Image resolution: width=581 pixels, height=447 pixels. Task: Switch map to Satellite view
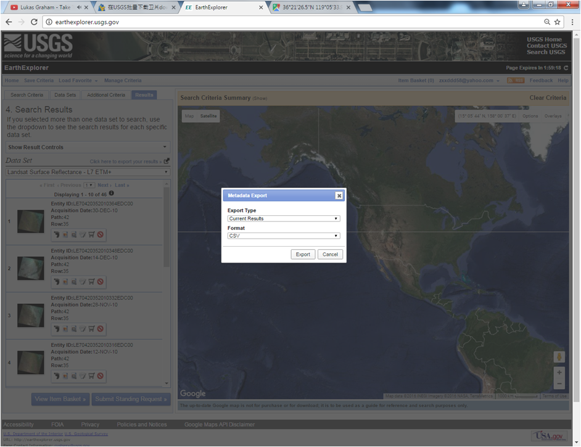click(208, 116)
